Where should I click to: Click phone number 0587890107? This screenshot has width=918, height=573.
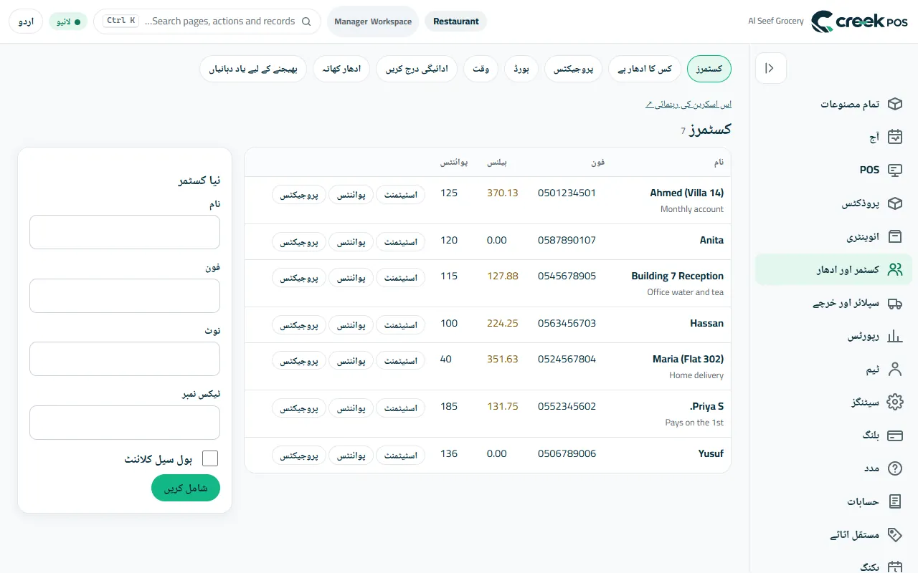[567, 240]
